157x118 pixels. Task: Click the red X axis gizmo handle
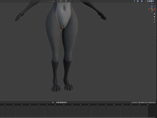[155, 9]
